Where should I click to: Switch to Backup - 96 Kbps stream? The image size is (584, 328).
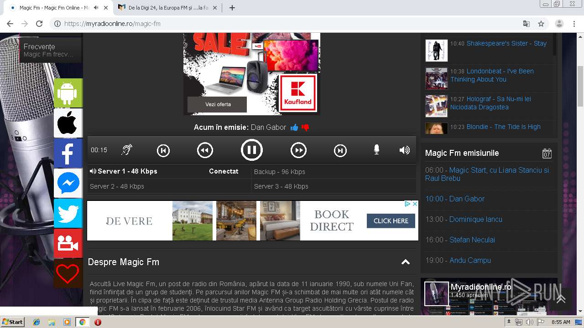[334, 171]
